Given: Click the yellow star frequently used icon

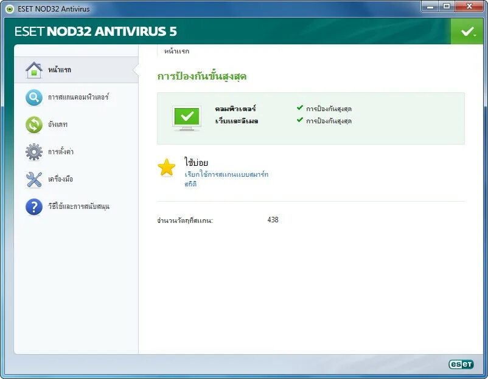Looking at the screenshot, I should (x=167, y=168).
